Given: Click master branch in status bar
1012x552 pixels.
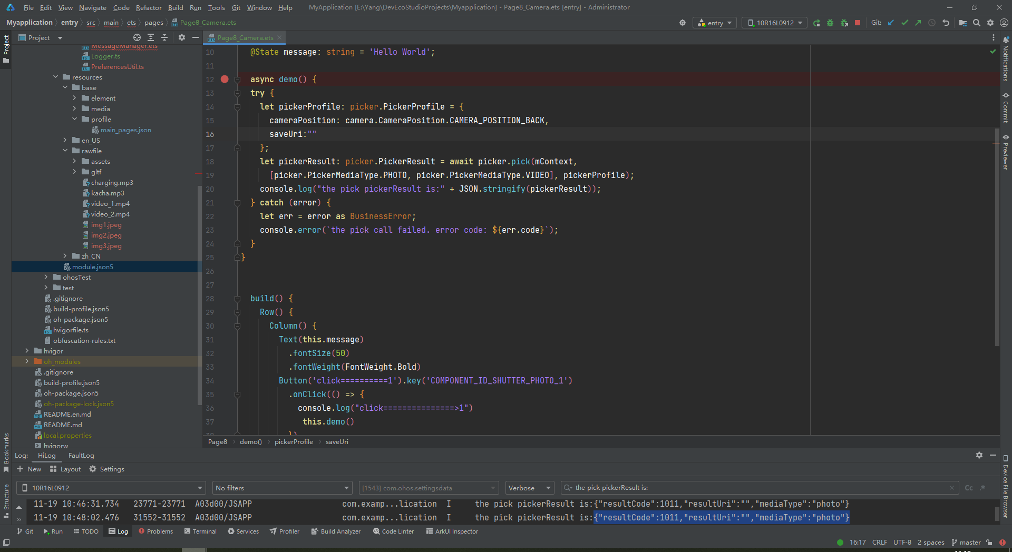Looking at the screenshot, I should click(x=966, y=543).
